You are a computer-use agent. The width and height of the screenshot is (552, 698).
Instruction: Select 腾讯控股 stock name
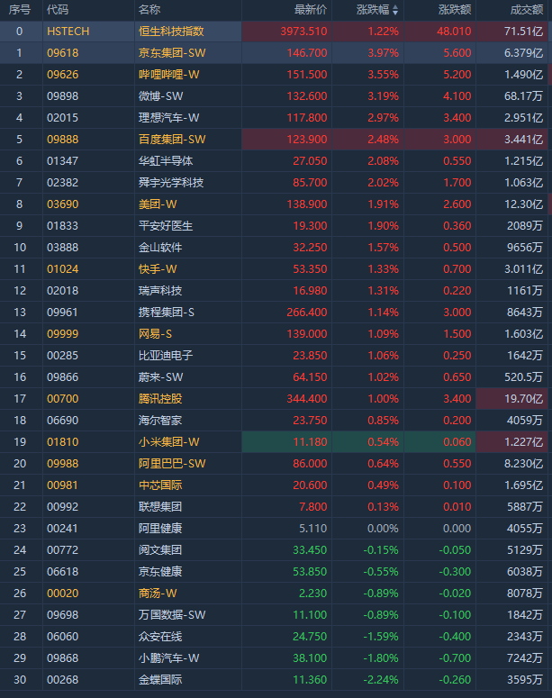pyautogui.click(x=159, y=398)
